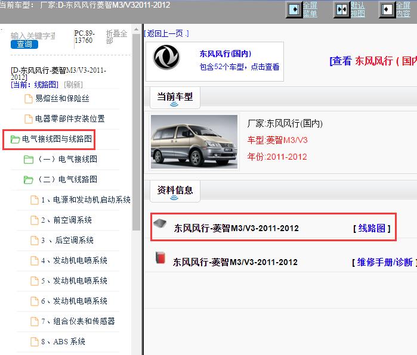Click the page icon beside 电器零部件安装位置
Image resolution: width=417 pixels, height=355 pixels.
pos(29,119)
